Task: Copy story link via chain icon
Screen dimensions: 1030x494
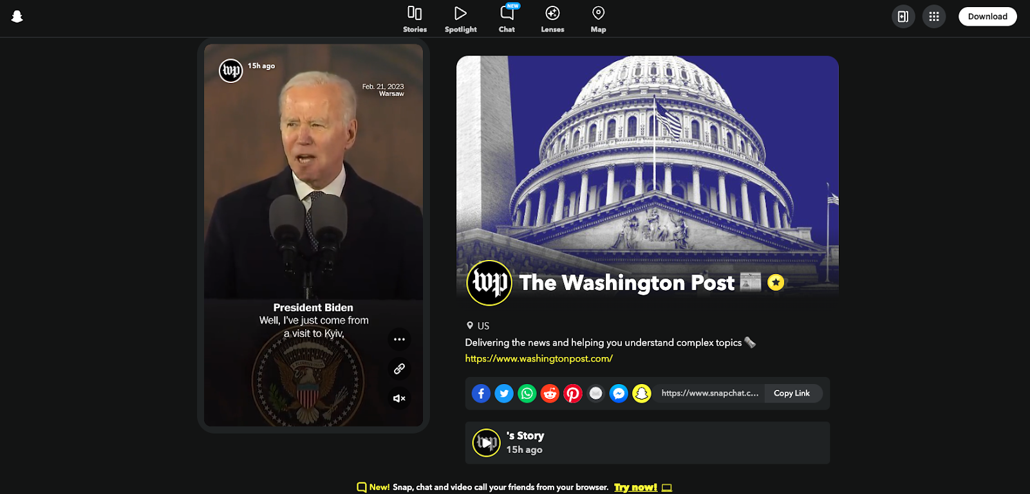Action: point(399,369)
